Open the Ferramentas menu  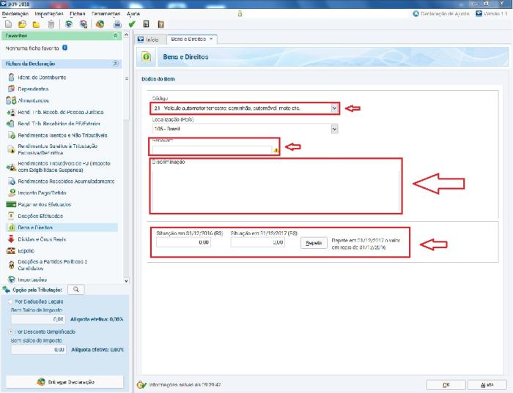coord(106,13)
